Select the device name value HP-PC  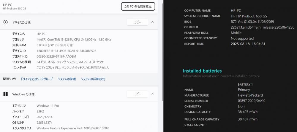click(x=41, y=34)
